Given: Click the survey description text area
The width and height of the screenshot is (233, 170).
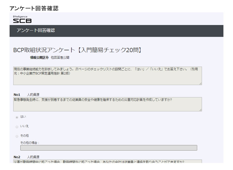Looking at the screenshot, I should coord(107,76).
